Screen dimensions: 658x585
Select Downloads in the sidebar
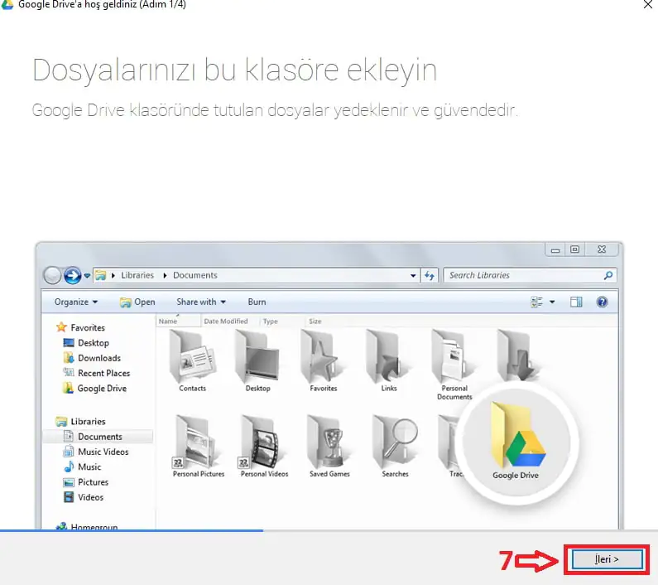tap(92, 358)
